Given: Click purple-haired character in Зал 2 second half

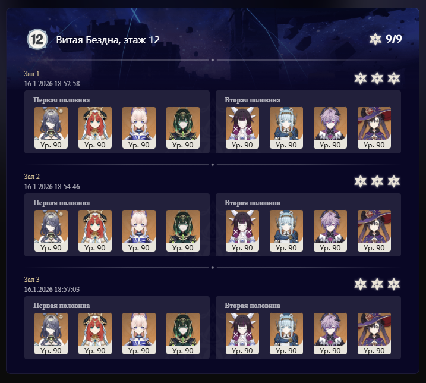Looking at the screenshot, I should point(330,231).
